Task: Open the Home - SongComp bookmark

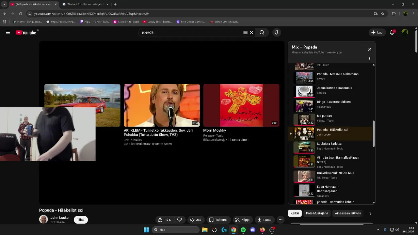Action: 27,22
